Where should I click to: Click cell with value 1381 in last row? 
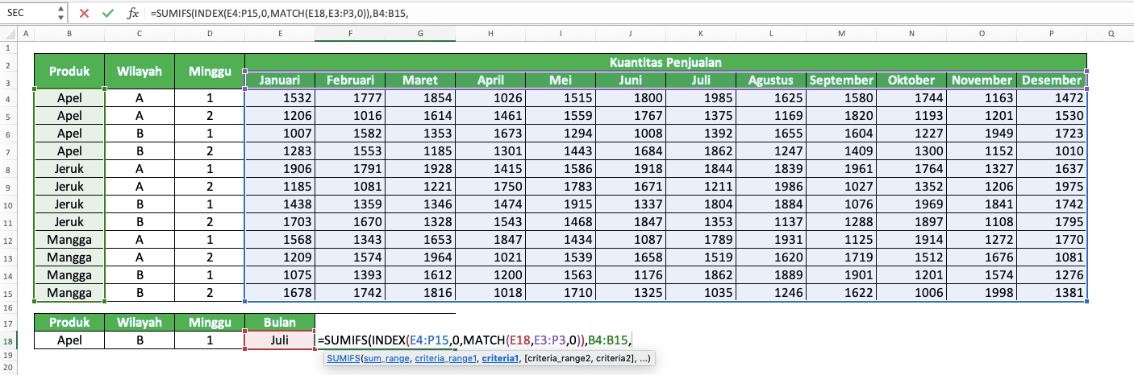click(x=1052, y=293)
